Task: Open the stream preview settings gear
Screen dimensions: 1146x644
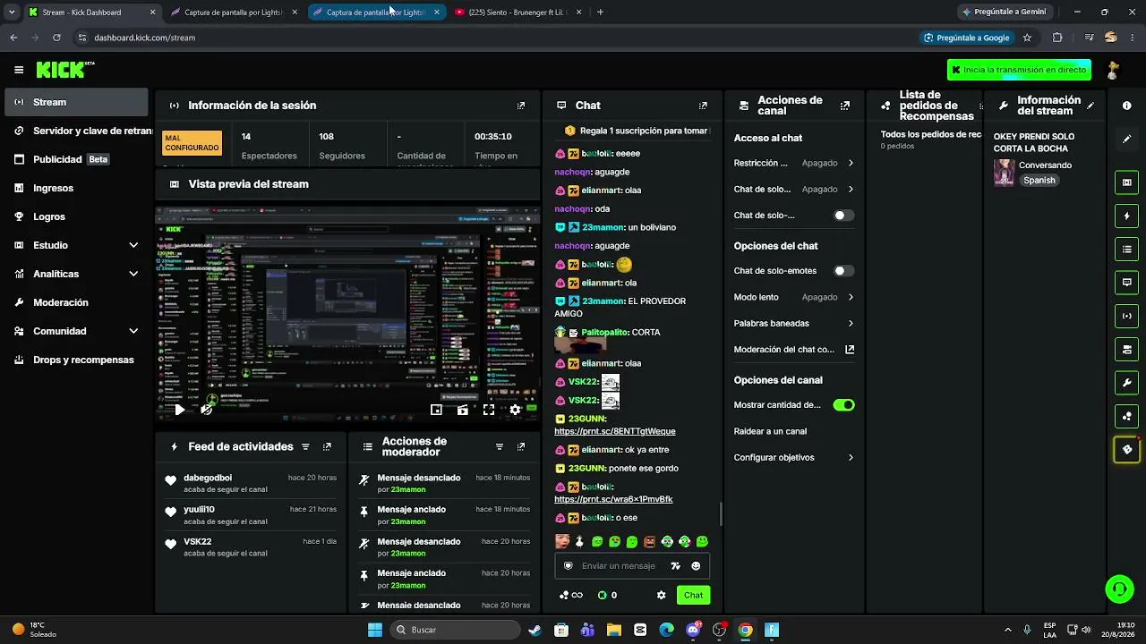Action: (x=515, y=410)
